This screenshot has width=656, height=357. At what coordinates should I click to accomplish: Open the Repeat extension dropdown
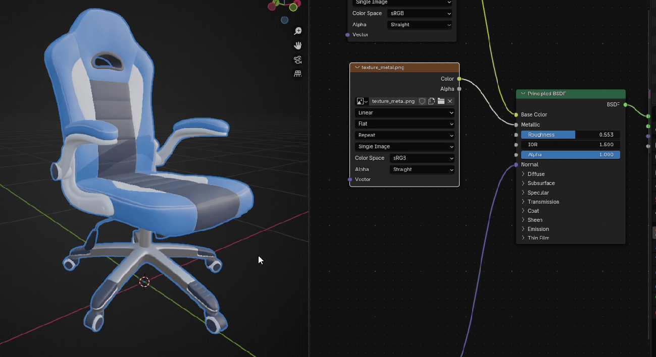tap(405, 135)
